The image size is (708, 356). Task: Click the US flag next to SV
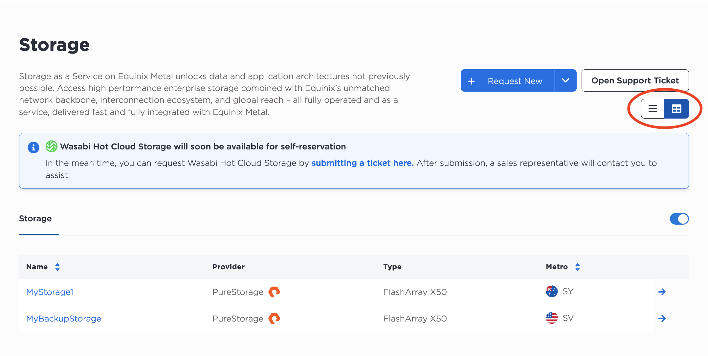(x=552, y=318)
